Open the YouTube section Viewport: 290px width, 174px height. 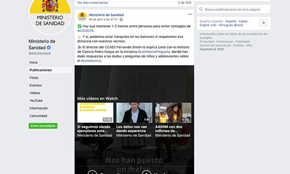coord(36,100)
